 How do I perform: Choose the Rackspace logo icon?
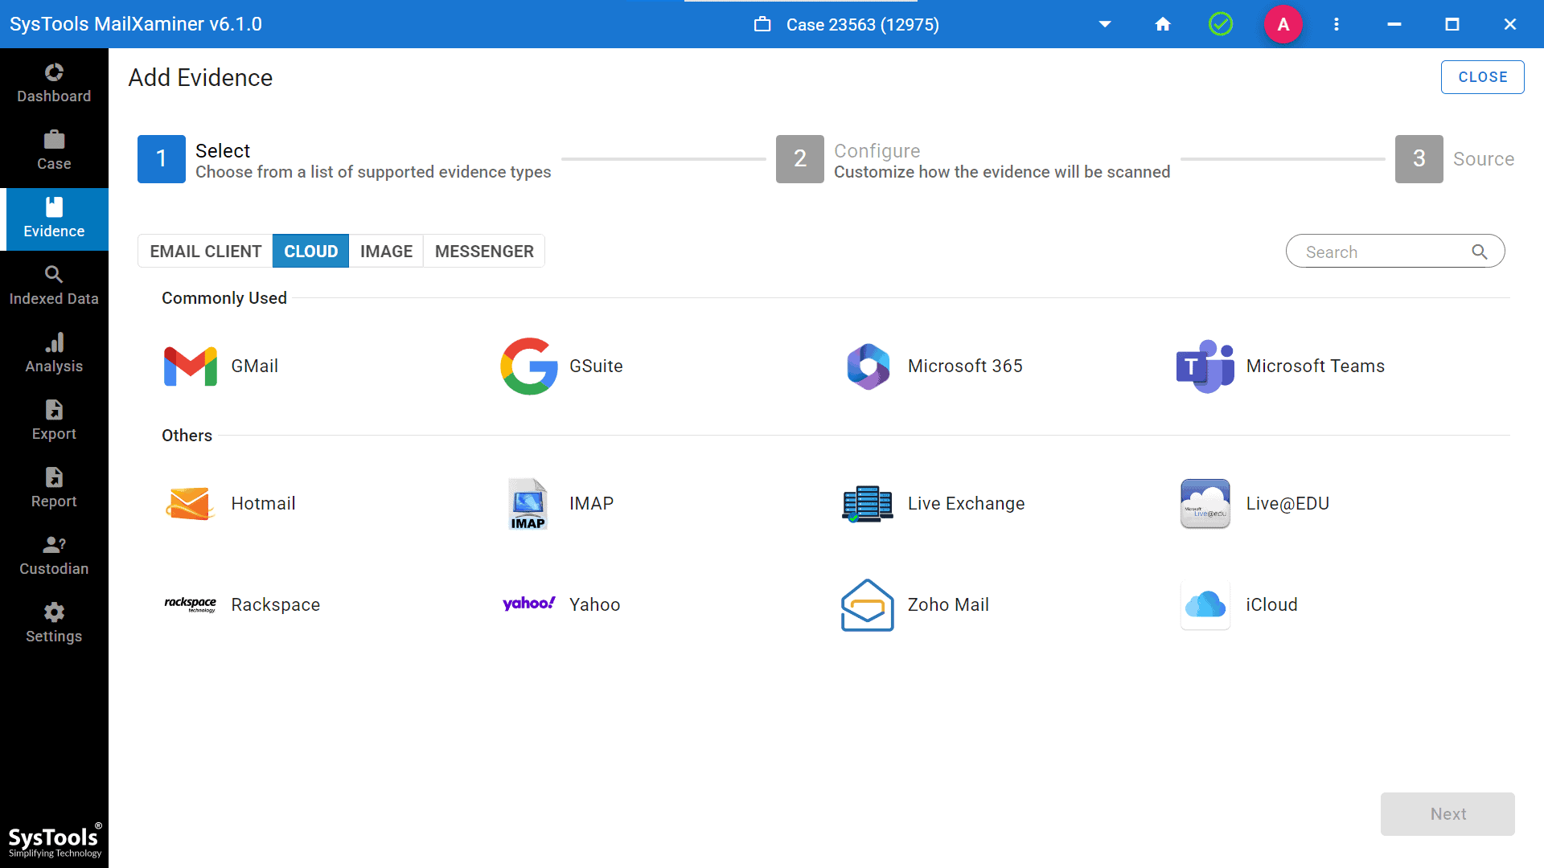coord(191,604)
